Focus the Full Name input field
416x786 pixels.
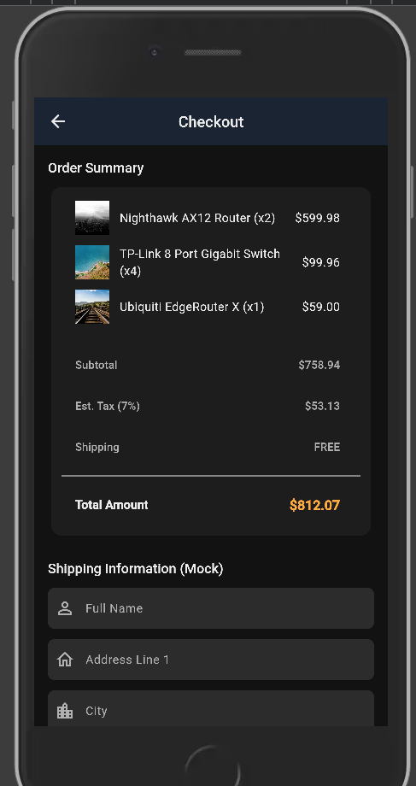click(211, 608)
